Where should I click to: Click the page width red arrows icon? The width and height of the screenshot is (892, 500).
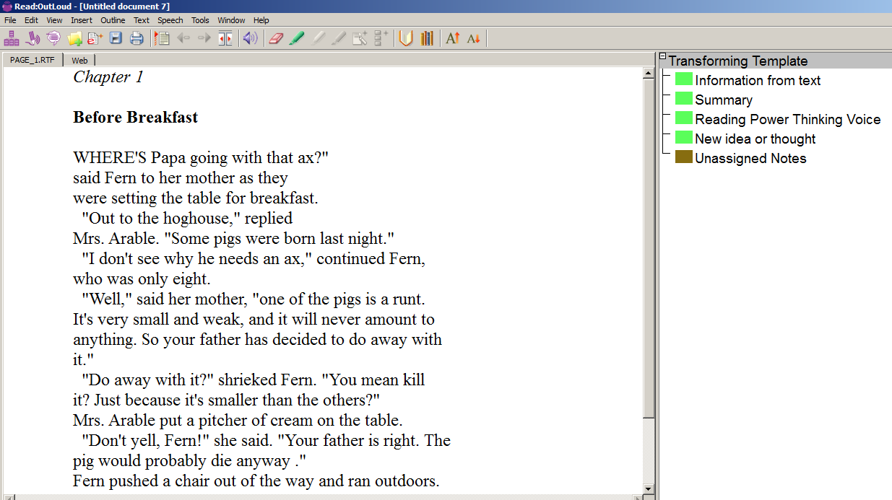(225, 38)
